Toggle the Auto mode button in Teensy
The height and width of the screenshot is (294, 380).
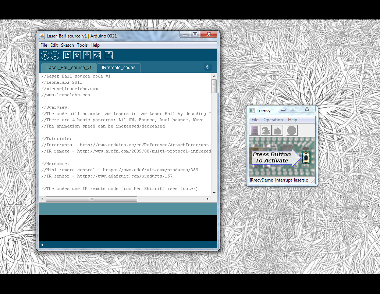292,130
